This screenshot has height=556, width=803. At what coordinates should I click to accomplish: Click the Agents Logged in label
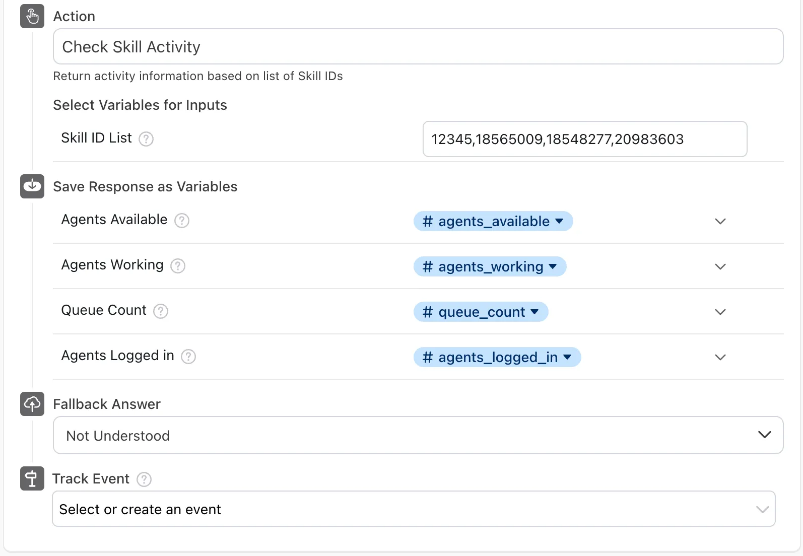118,356
